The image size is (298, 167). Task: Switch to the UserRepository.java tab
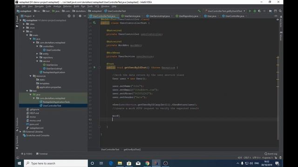(x=188, y=16)
